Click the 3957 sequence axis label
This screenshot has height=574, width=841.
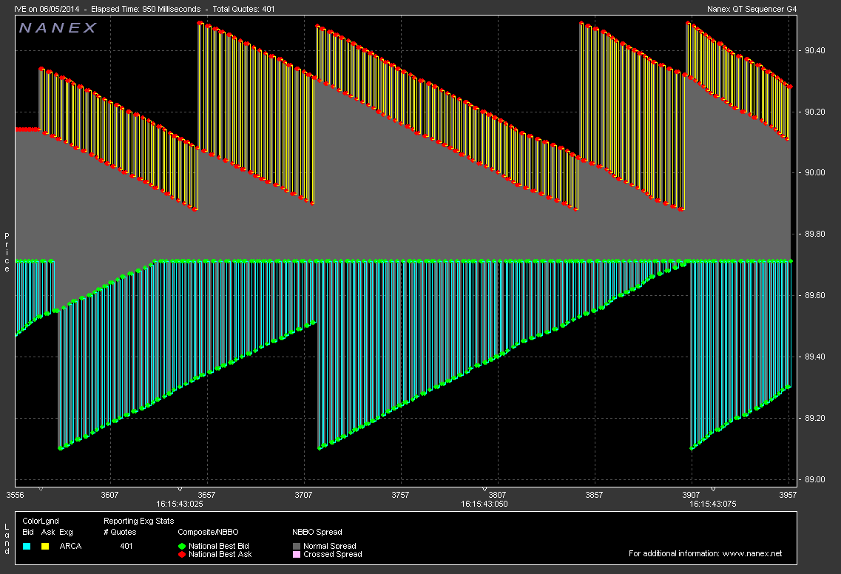[x=788, y=495]
